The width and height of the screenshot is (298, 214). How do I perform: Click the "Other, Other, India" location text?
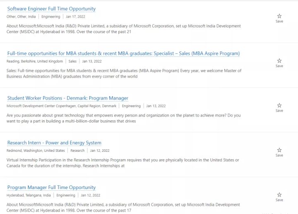[x=21, y=17]
